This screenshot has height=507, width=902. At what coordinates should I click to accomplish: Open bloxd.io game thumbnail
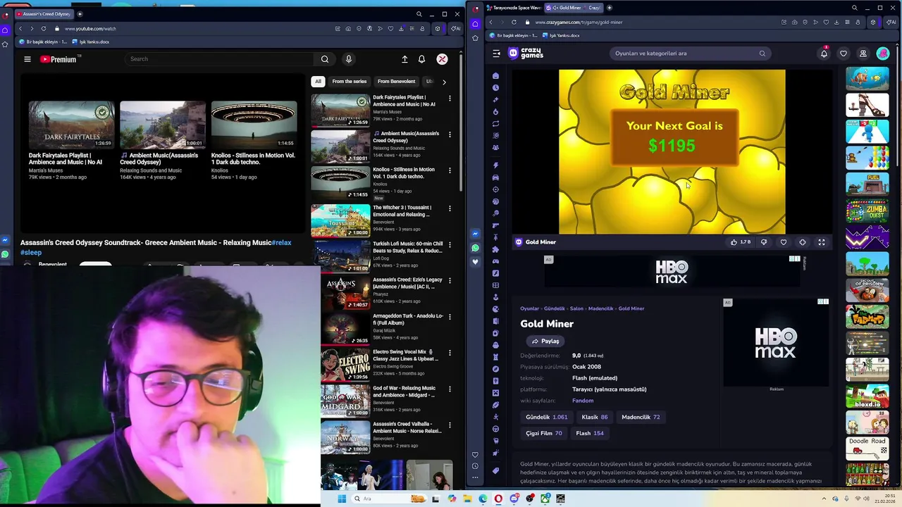pos(867,396)
